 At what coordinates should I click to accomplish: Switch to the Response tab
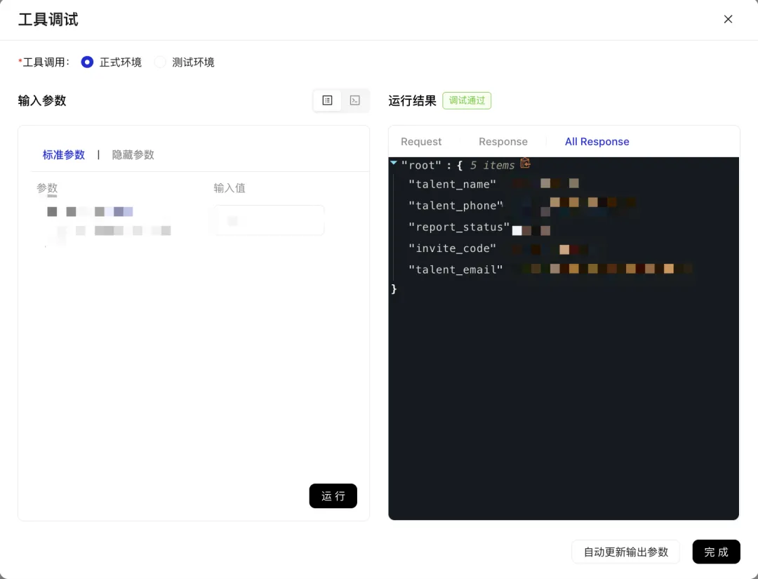(x=503, y=142)
